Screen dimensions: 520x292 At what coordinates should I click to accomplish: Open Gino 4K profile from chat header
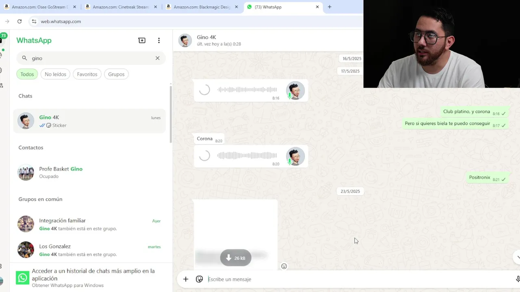pyautogui.click(x=185, y=40)
